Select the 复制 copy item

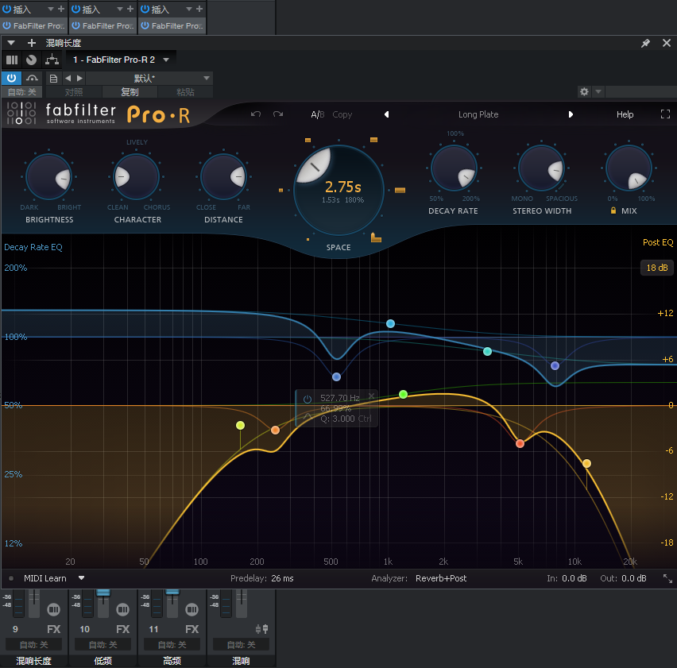[130, 92]
